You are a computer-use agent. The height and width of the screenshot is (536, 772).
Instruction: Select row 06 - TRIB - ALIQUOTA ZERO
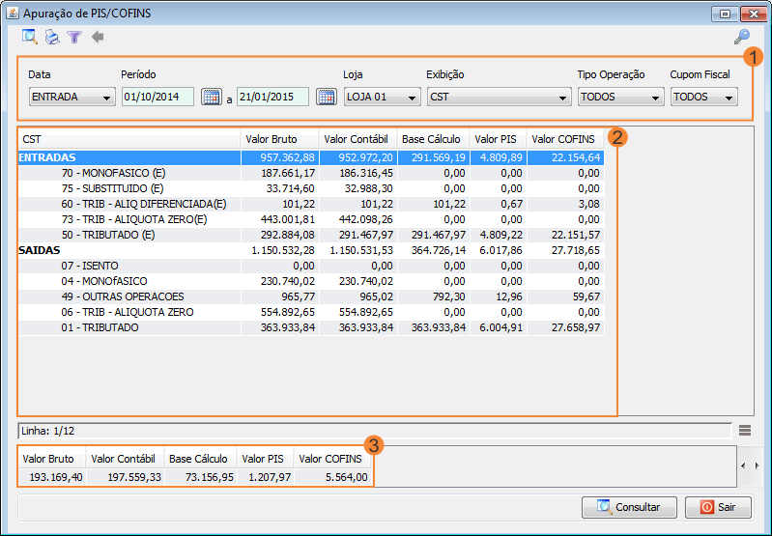coord(311,312)
